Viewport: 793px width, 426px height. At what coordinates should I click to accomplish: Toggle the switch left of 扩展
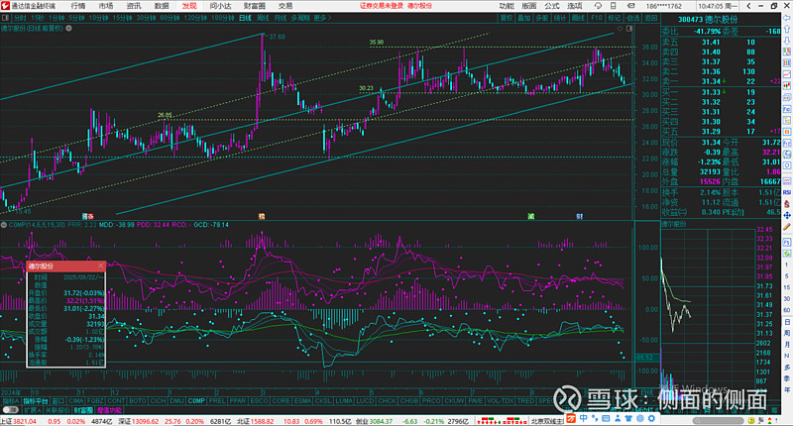[x=10, y=410]
